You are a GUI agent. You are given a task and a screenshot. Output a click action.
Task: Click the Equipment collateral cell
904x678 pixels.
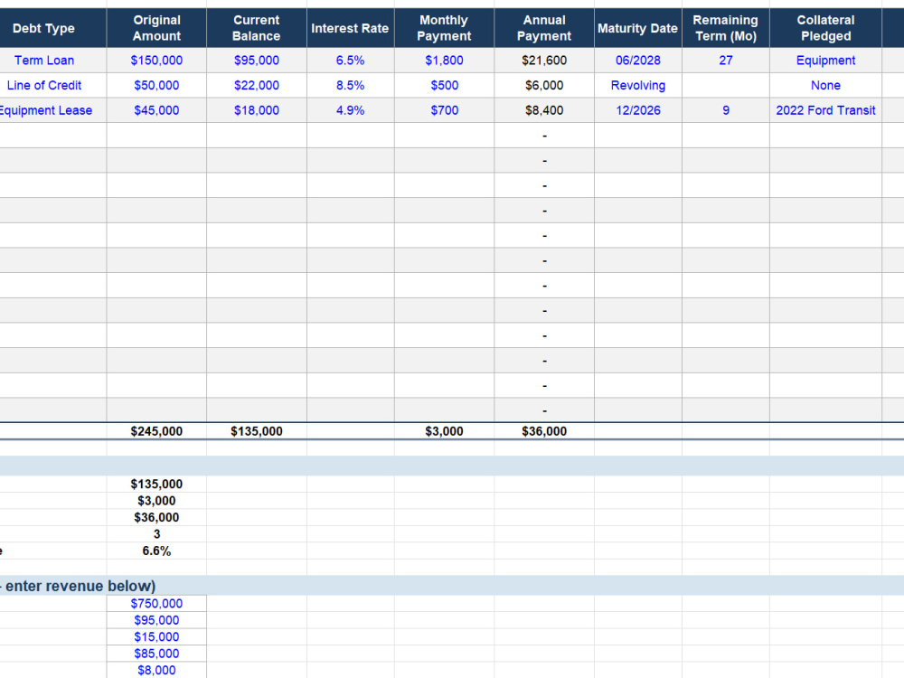point(825,61)
